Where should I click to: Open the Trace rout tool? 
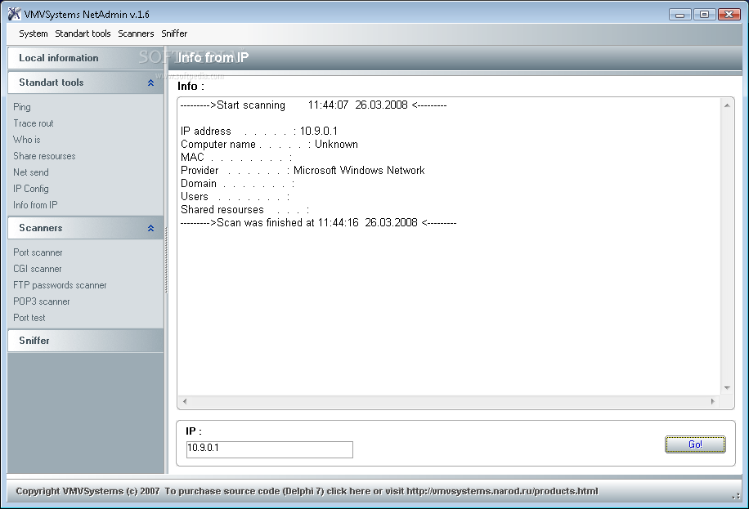click(33, 123)
